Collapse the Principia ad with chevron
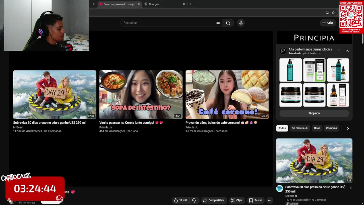 pos(347,51)
